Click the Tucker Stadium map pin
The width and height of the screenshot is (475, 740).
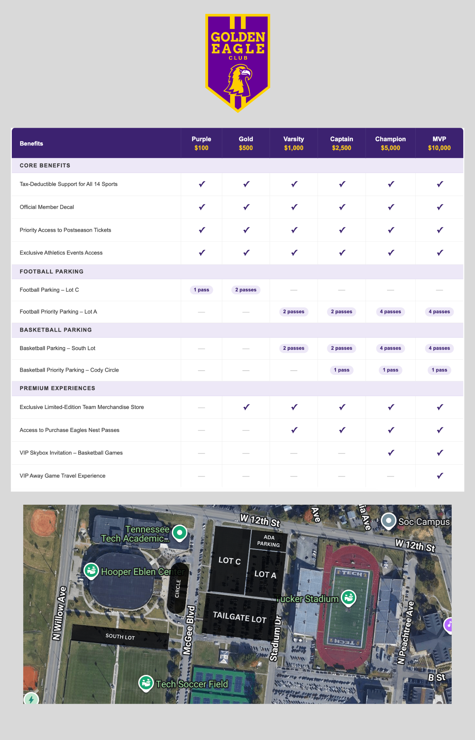pyautogui.click(x=348, y=598)
